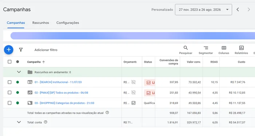Open campaign 03 - [SHOPPING] Categorias de produtos

(x=64, y=103)
